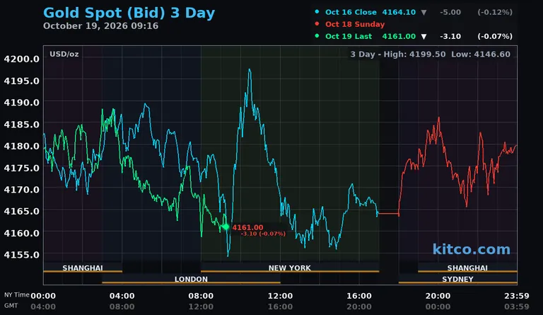Click the Oct 19 Last label
The height and width of the screenshot is (315, 543).
pos(349,36)
